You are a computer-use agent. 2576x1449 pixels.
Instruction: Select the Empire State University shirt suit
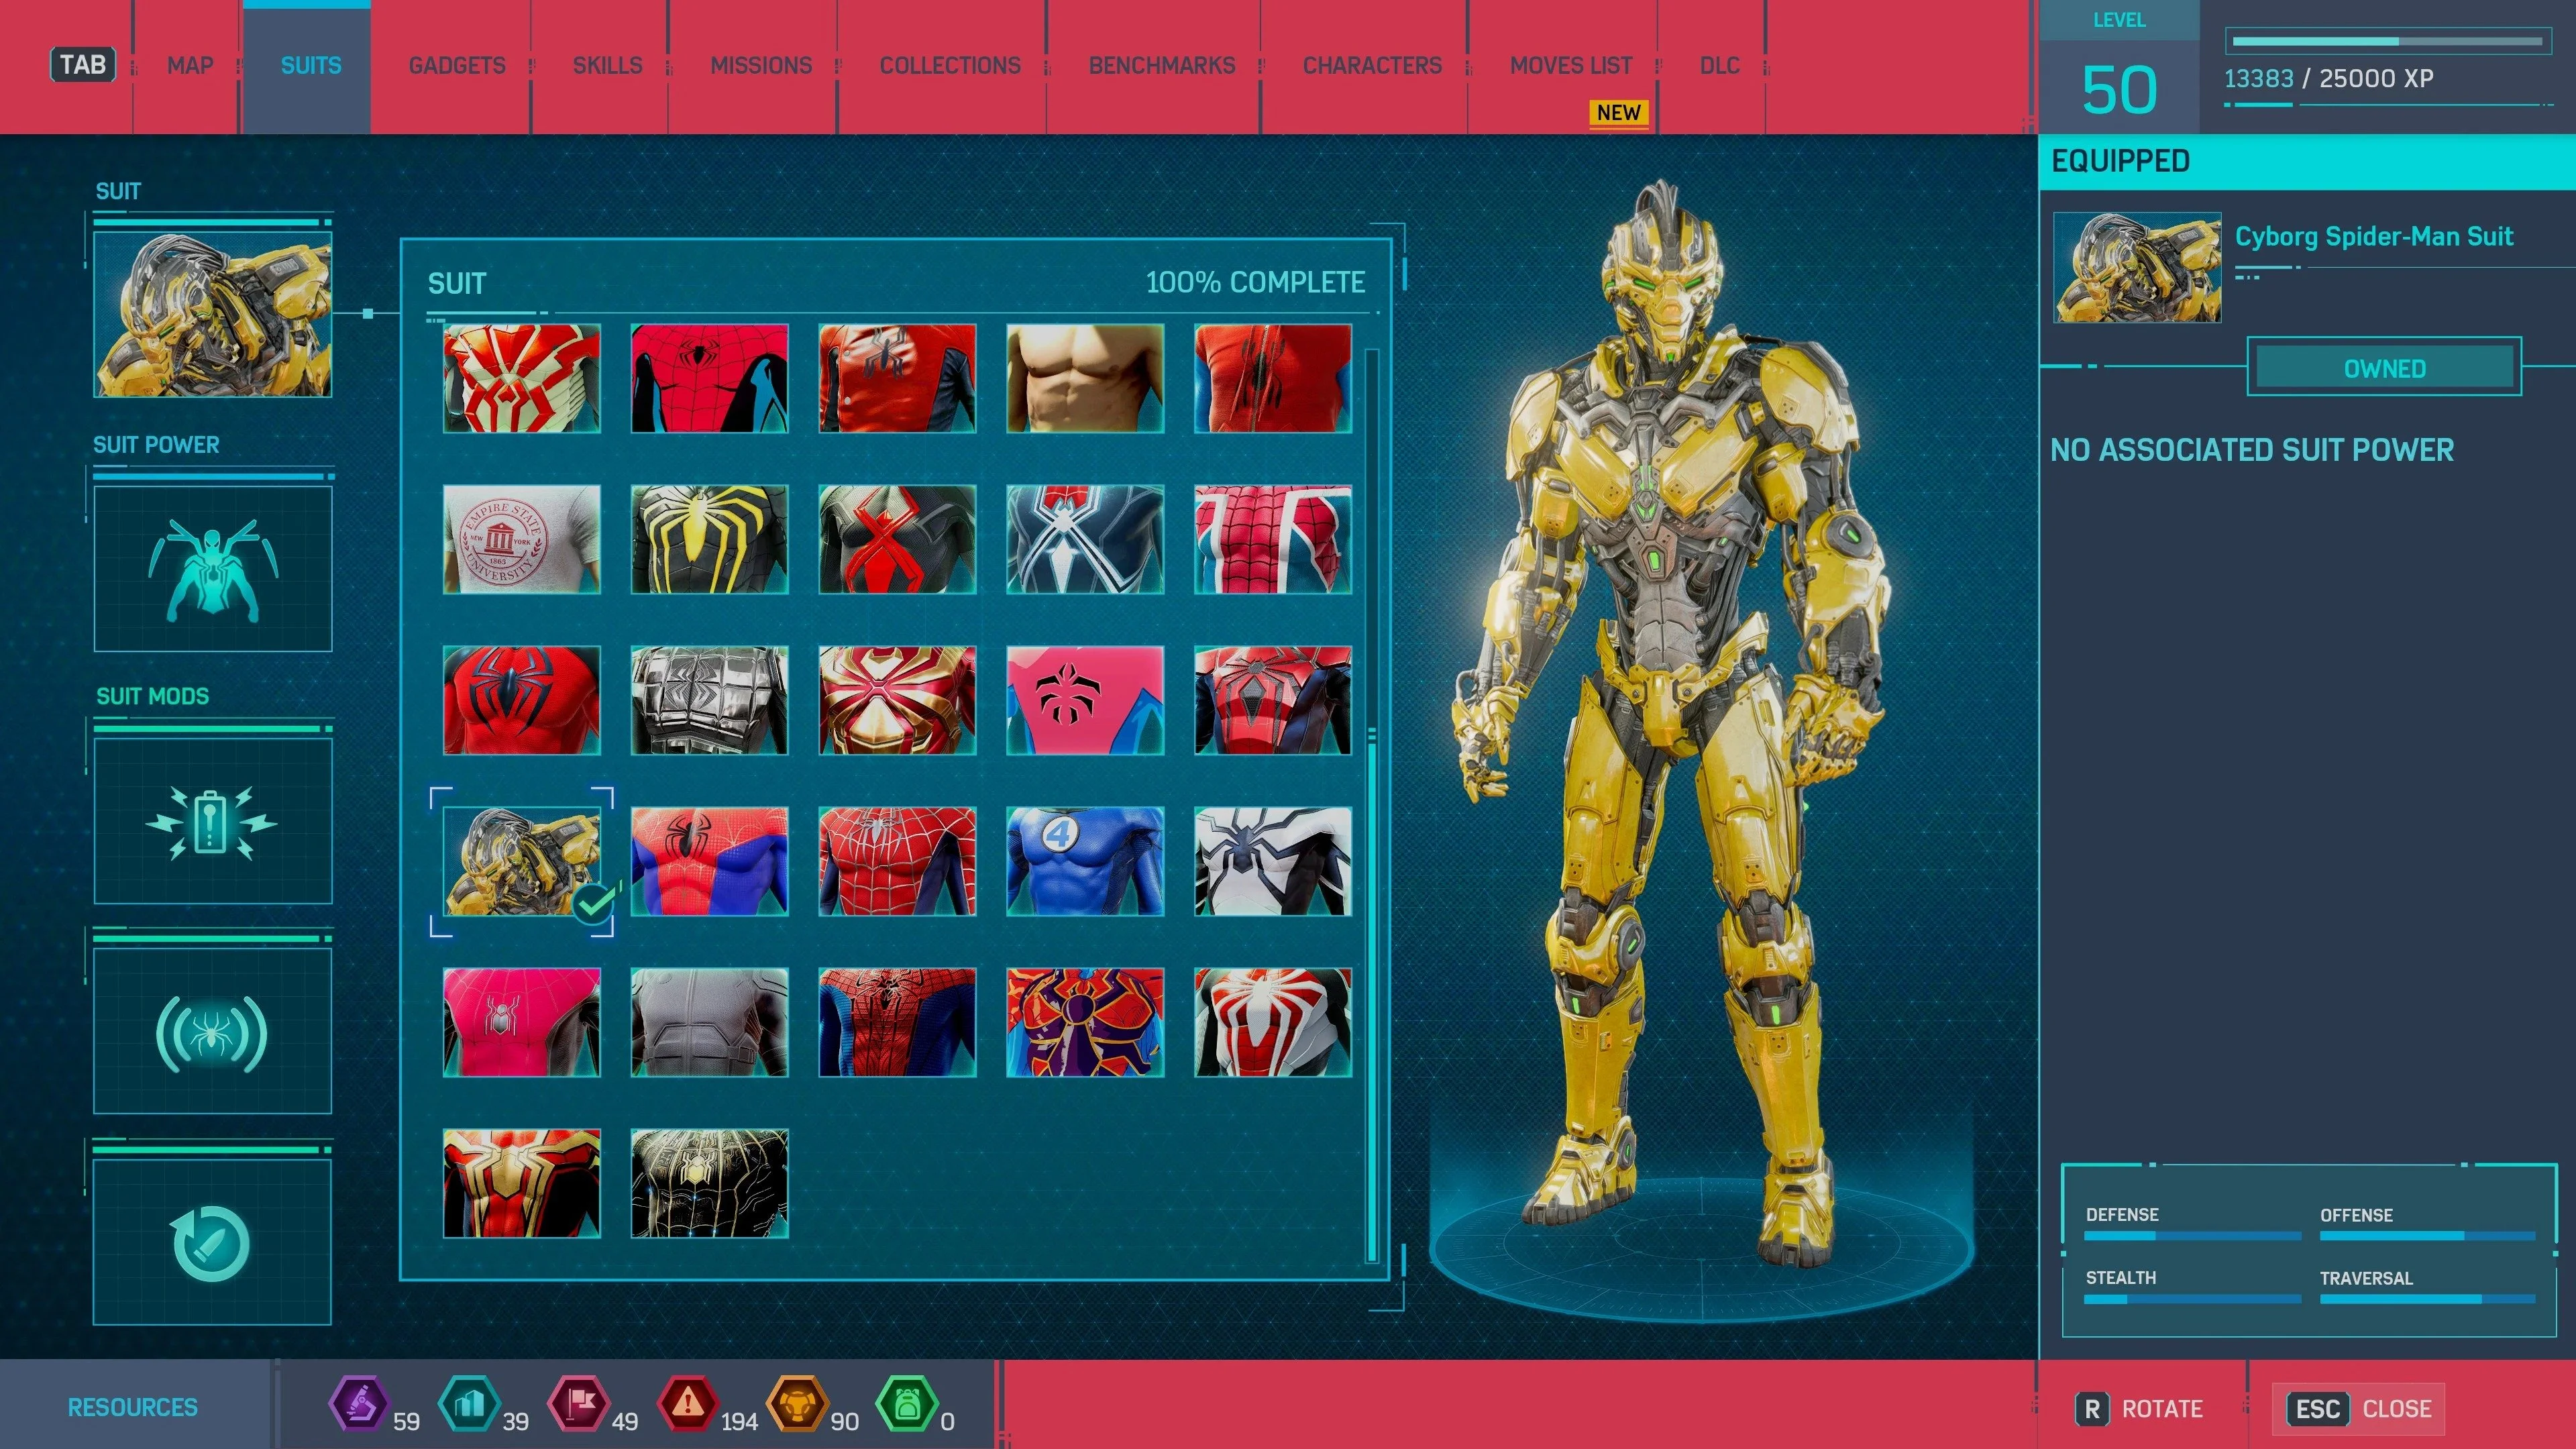click(521, 539)
